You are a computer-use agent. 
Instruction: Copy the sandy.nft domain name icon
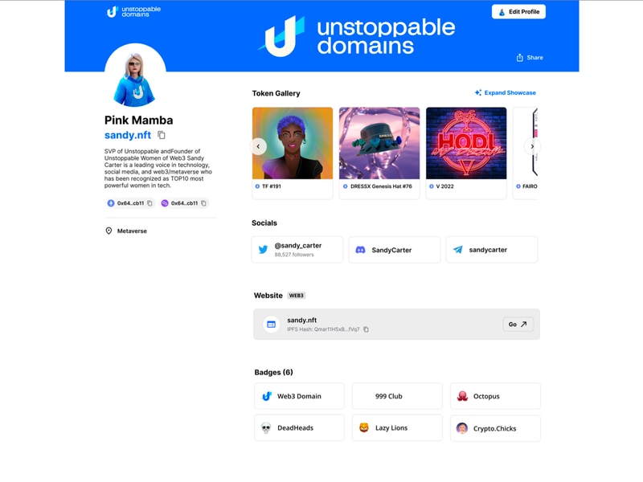pyautogui.click(x=162, y=135)
